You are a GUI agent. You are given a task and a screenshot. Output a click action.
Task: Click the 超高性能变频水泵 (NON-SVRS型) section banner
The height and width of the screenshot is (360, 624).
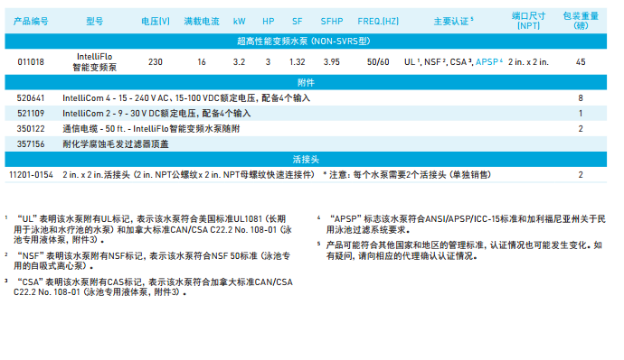point(306,41)
